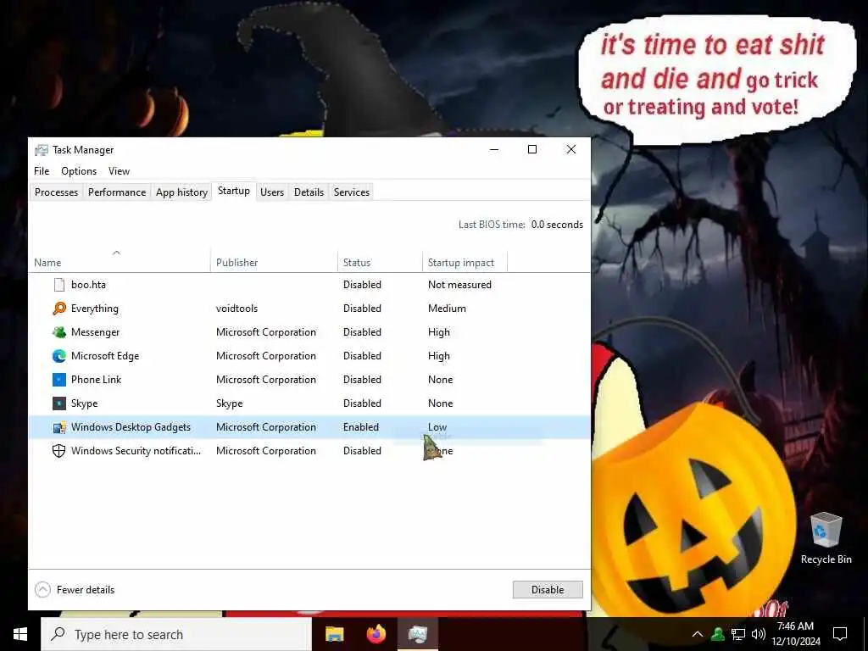Collapse with the Fewer details chevron
The height and width of the screenshot is (651, 868).
tap(42, 590)
